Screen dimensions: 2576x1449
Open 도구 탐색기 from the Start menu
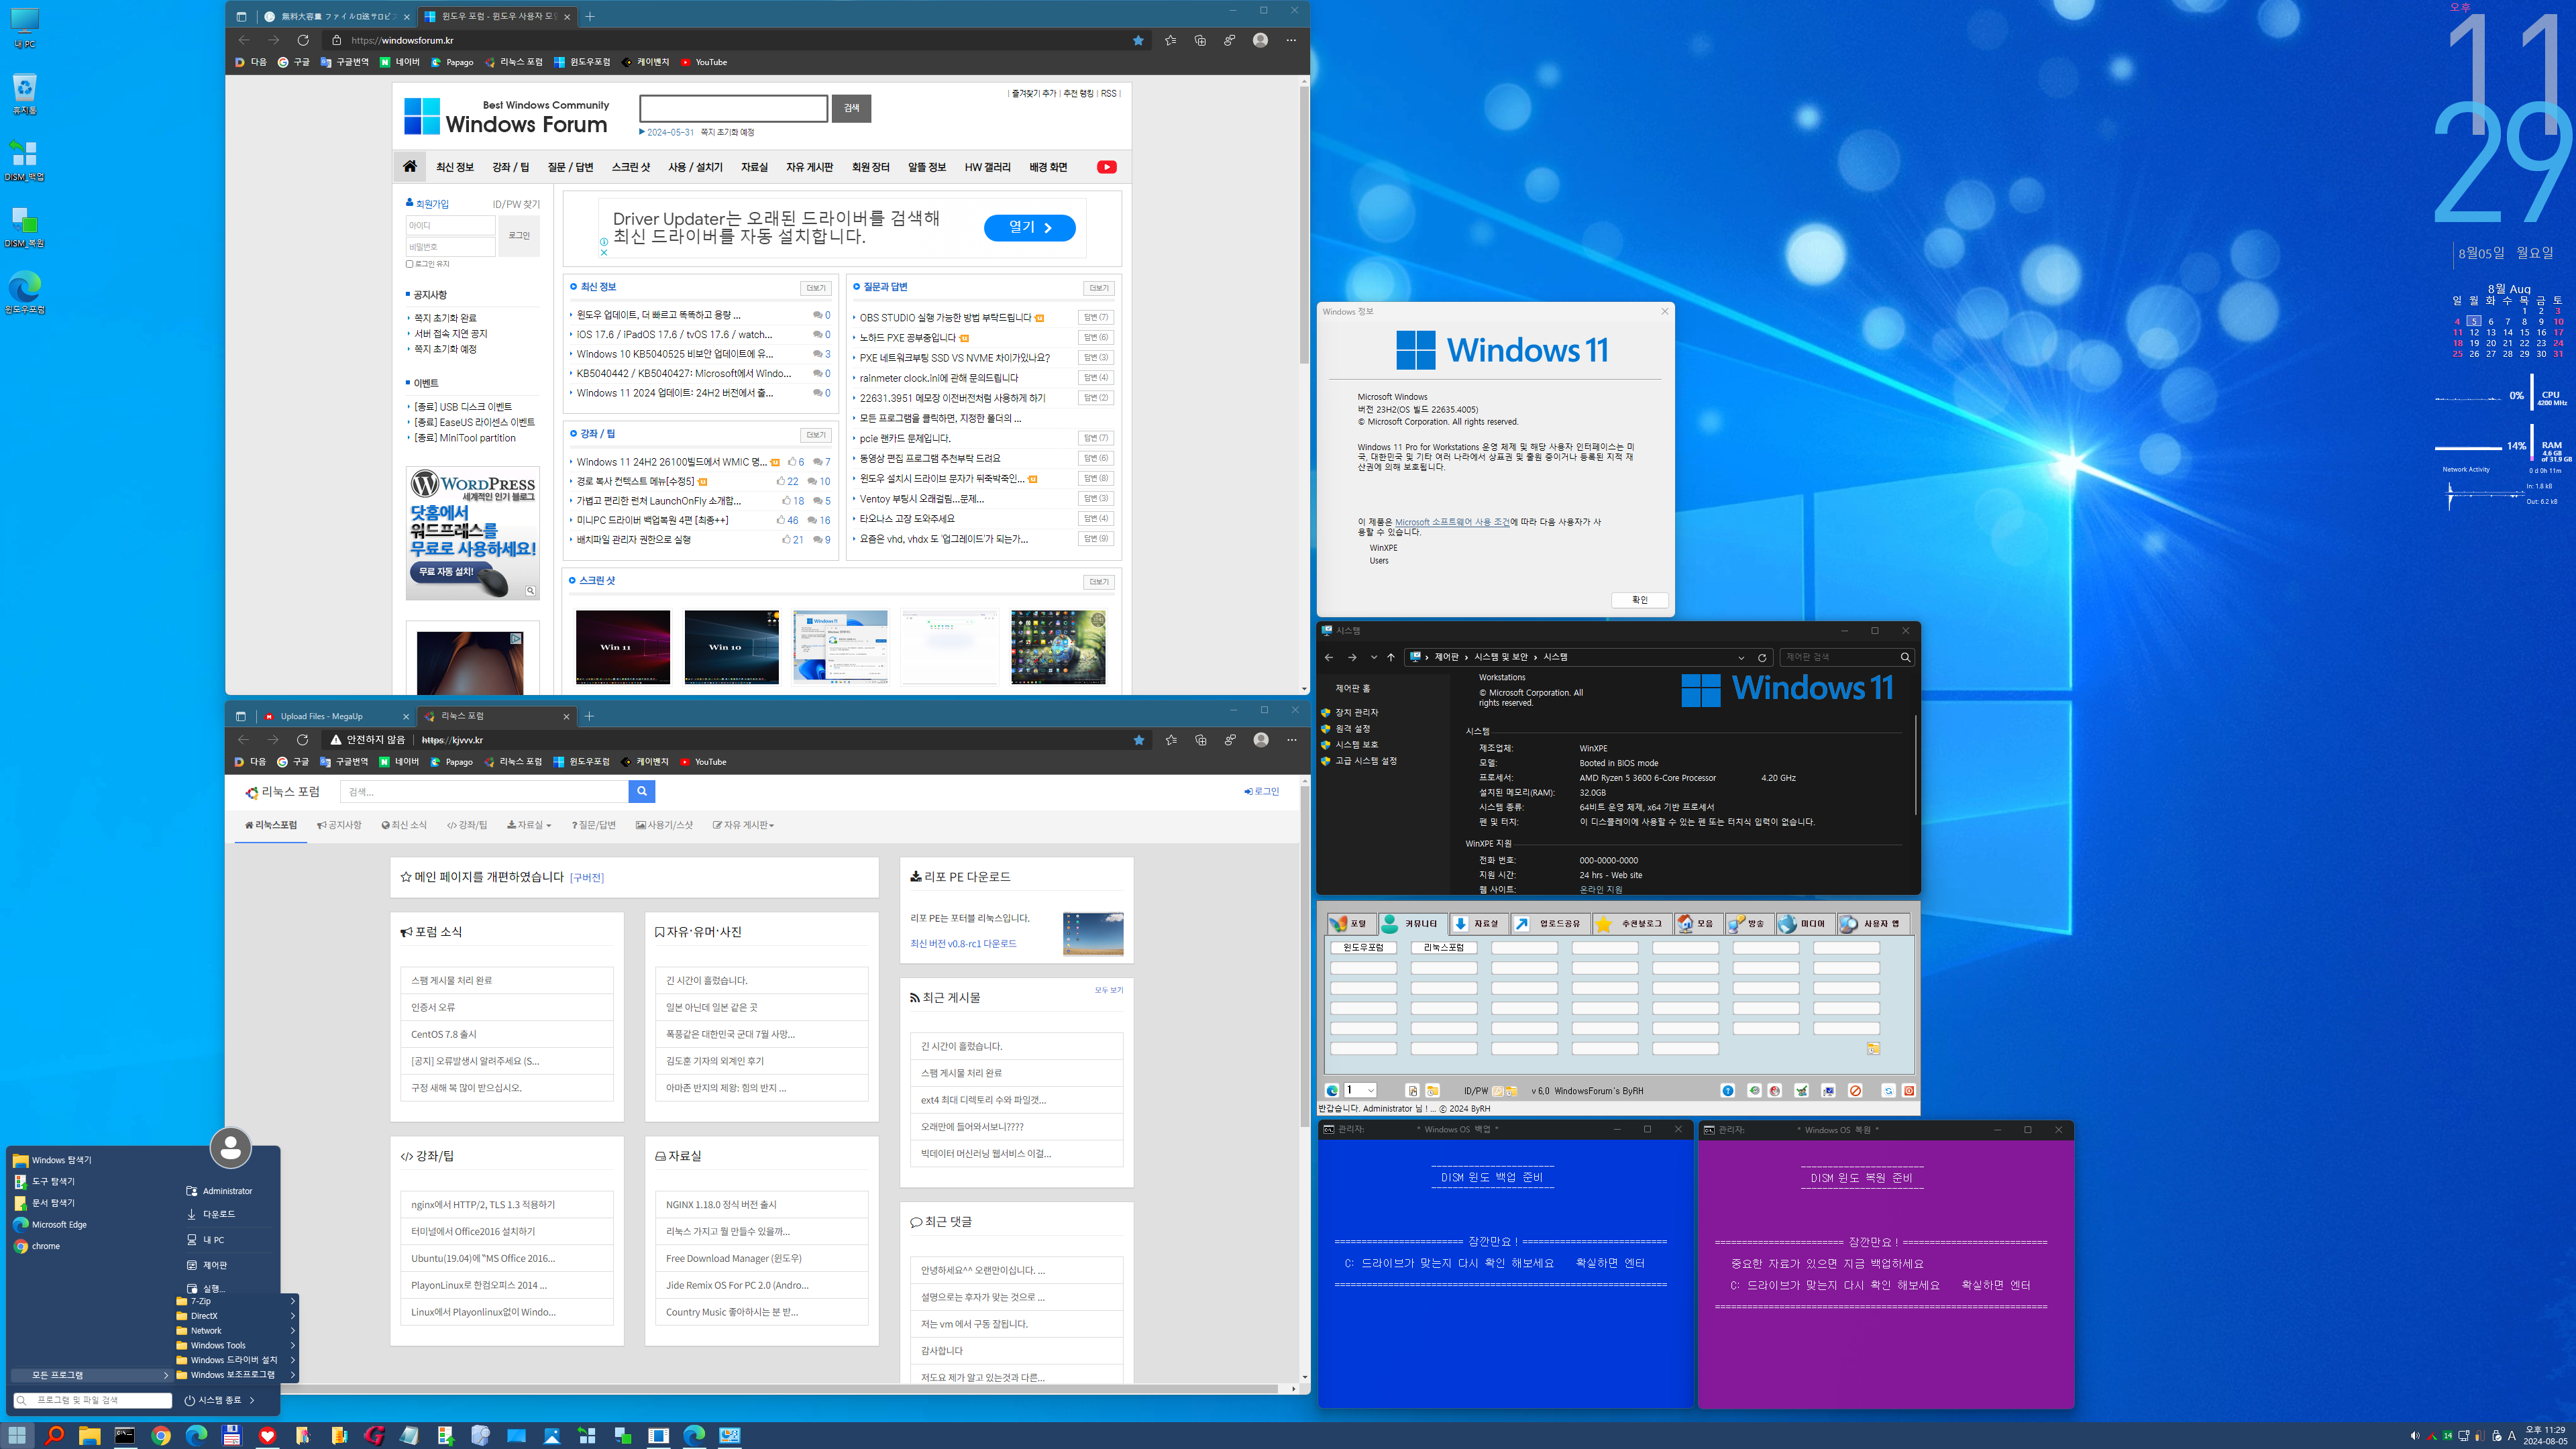click(45, 1181)
